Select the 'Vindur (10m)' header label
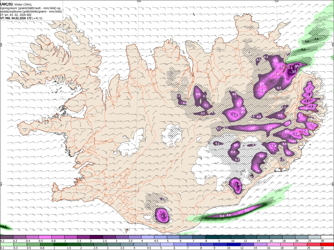The image size is (334, 250). pos(23,4)
